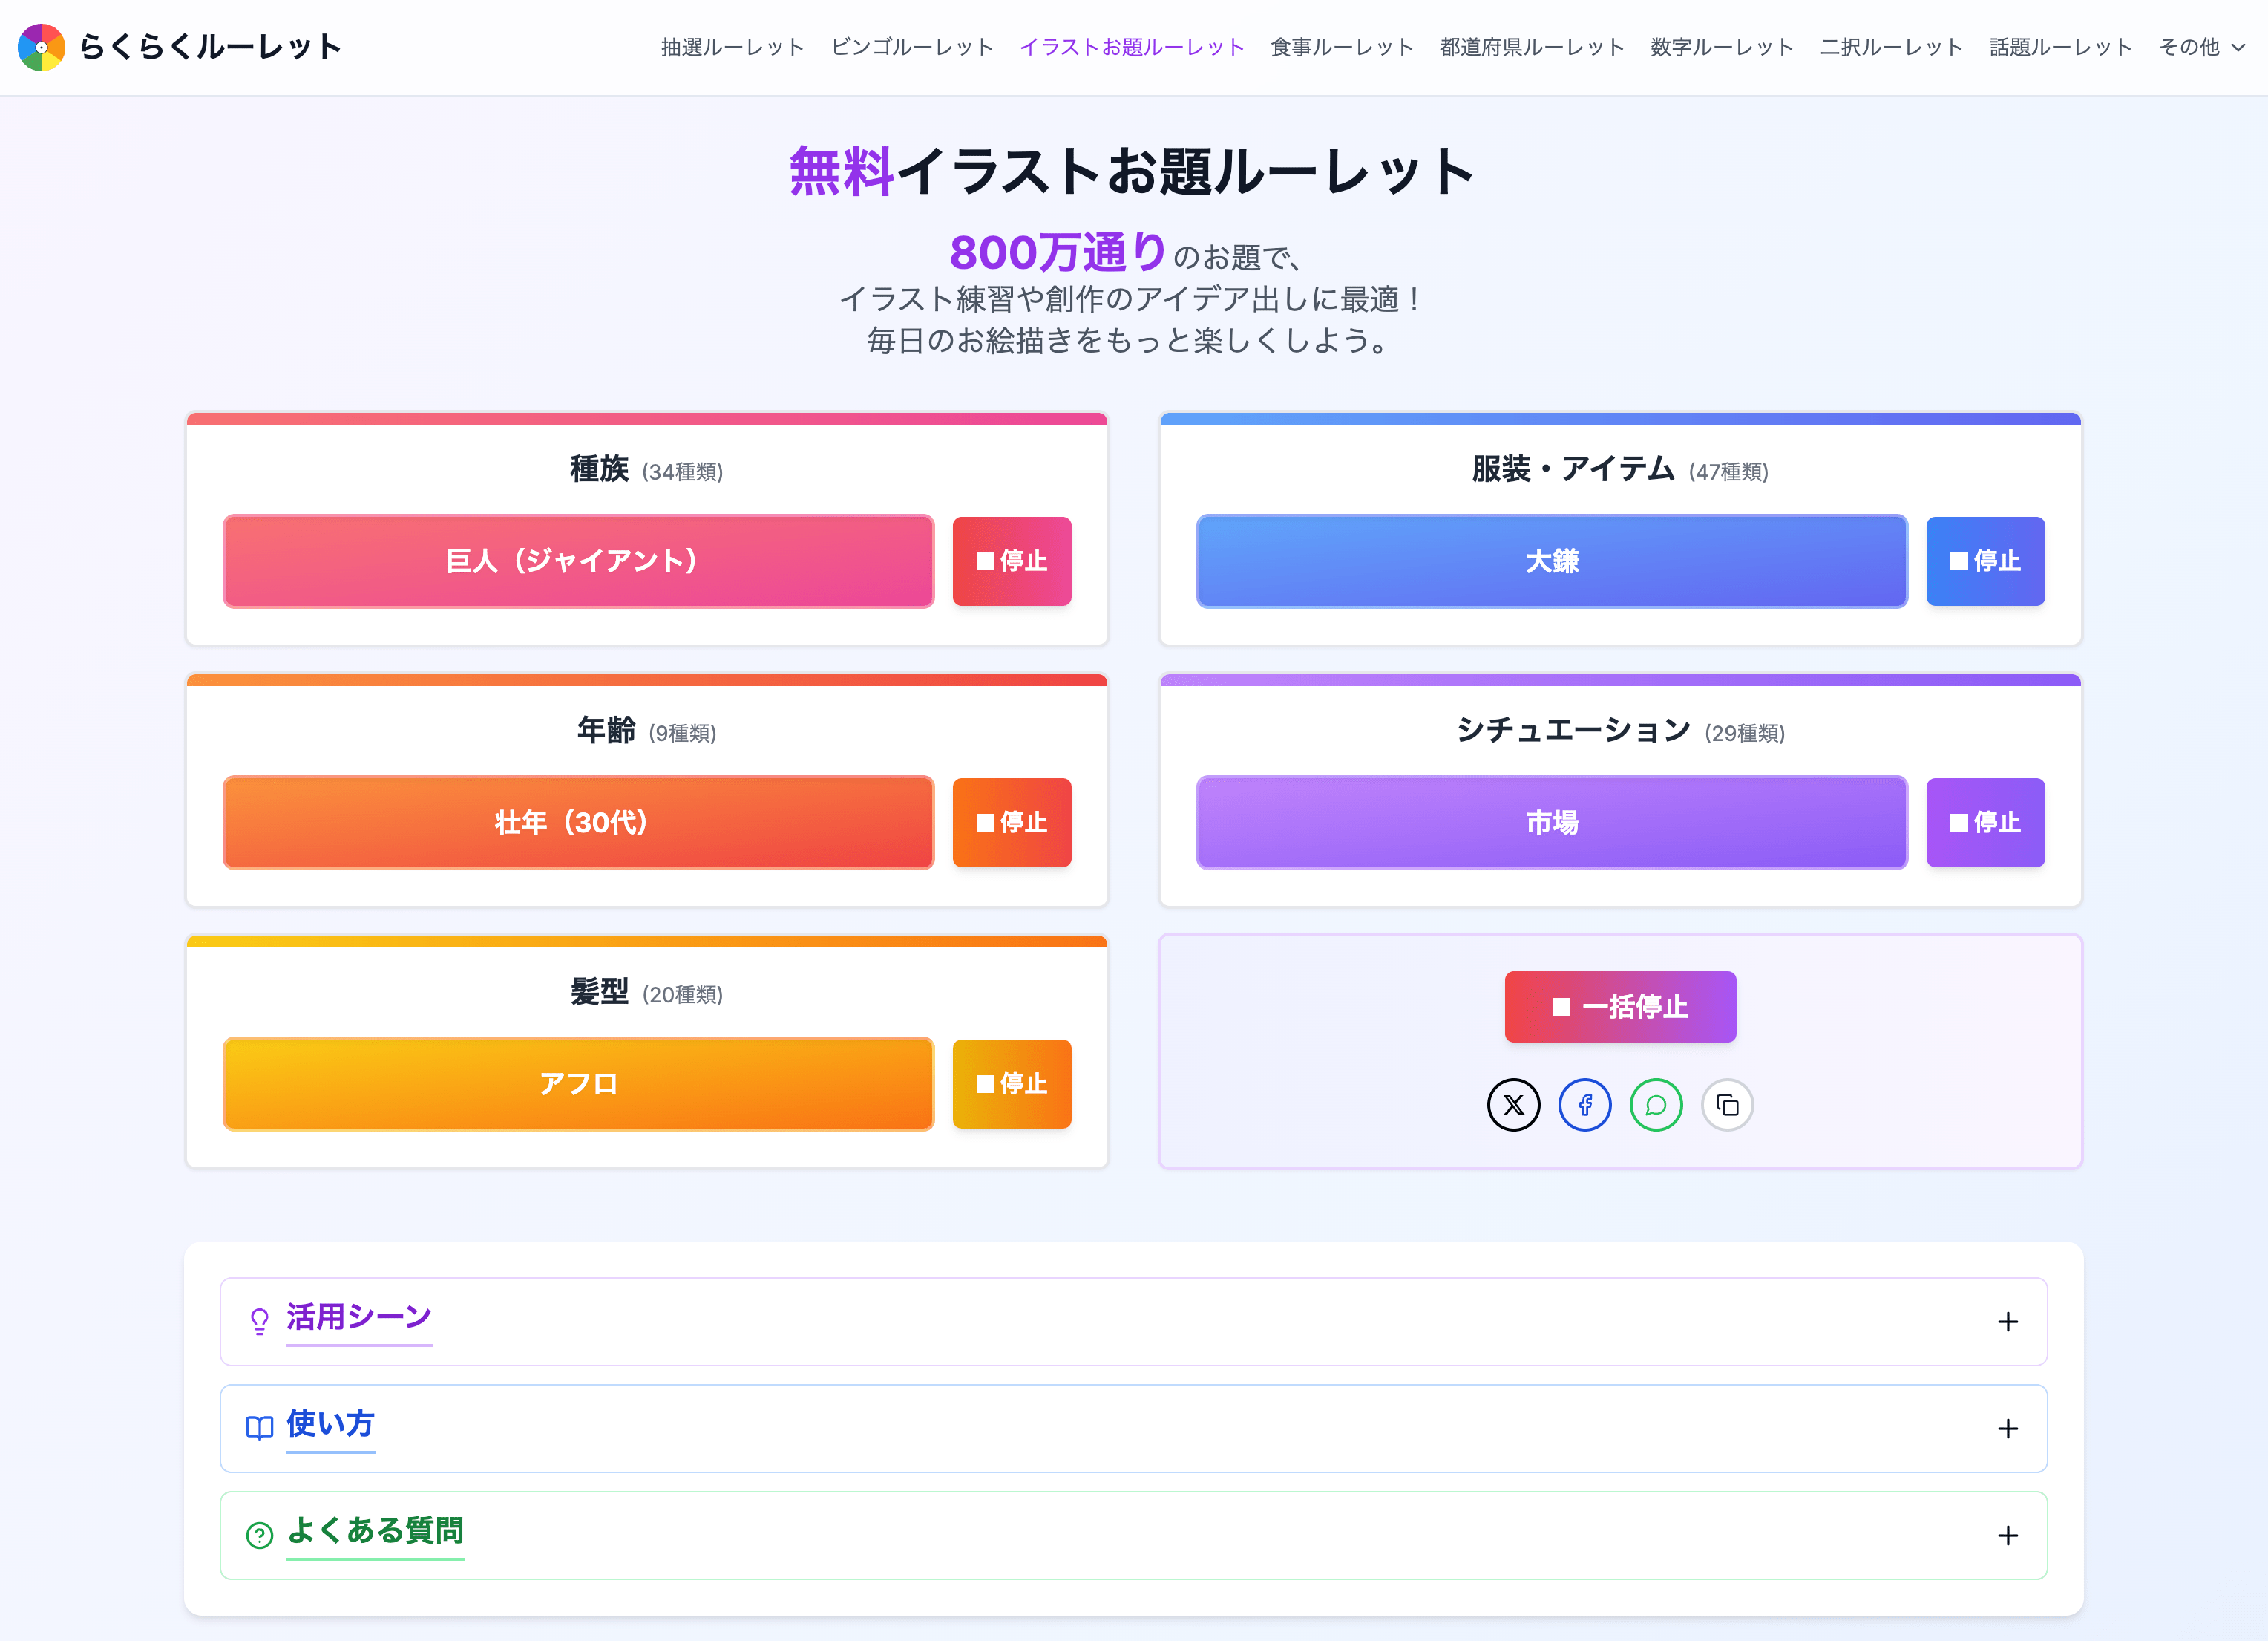Expand the よくある質問 section plus sign
This screenshot has width=2268, height=1641.
(2007, 1536)
